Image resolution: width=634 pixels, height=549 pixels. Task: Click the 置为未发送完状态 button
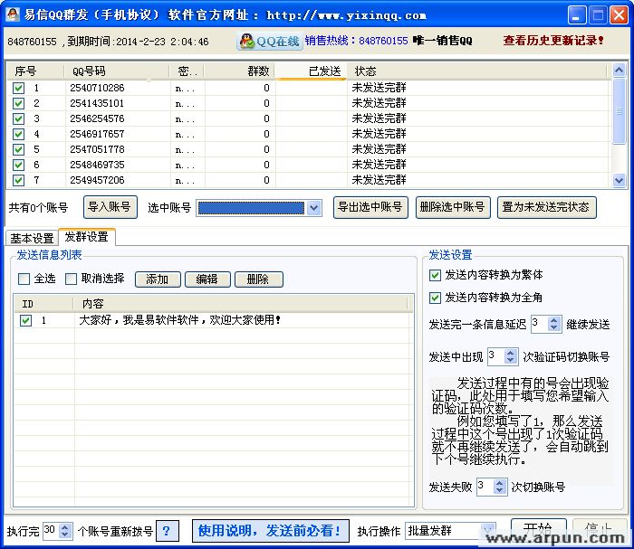tap(547, 207)
